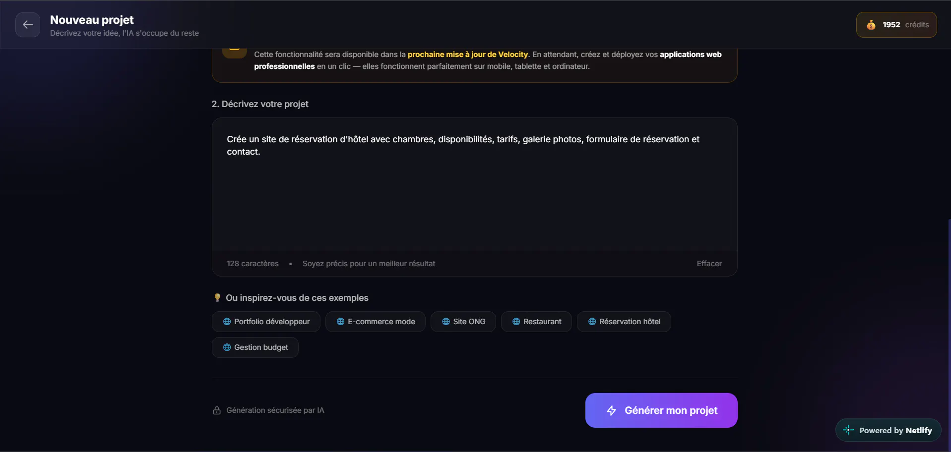Click the money bag credits icon
The image size is (951, 452).
click(x=871, y=25)
